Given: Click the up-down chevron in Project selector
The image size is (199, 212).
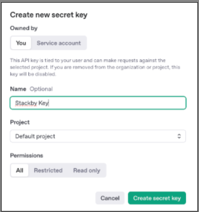Looking at the screenshot, I should click(x=179, y=136).
